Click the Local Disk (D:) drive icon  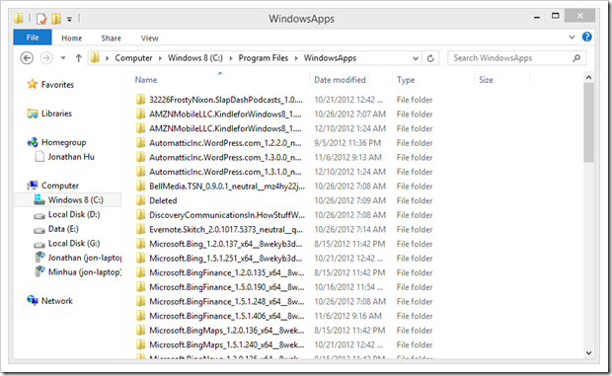(x=39, y=215)
